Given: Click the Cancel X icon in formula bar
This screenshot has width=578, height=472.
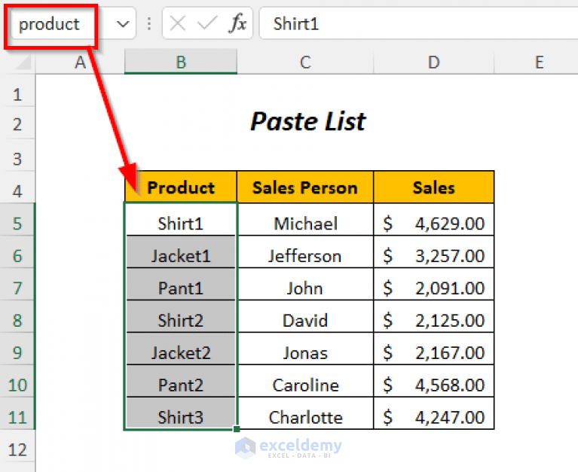Looking at the screenshot, I should [x=178, y=24].
